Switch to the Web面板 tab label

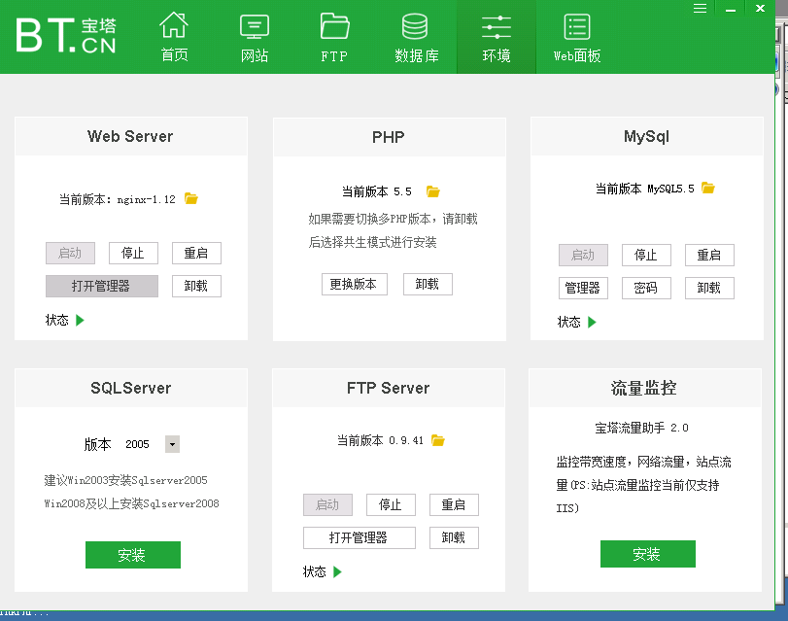point(577,55)
